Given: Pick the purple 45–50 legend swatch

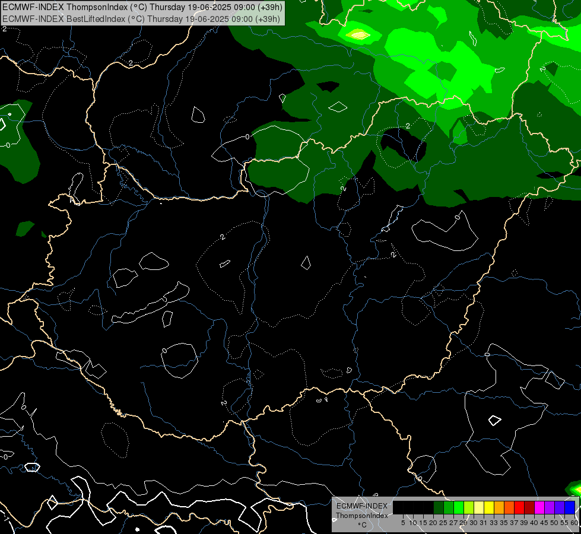Looking at the screenshot, I should tap(550, 507).
